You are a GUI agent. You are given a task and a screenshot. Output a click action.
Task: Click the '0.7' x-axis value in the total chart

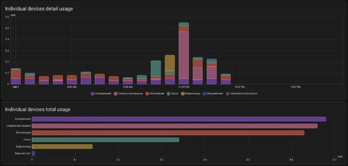coord(335,160)
